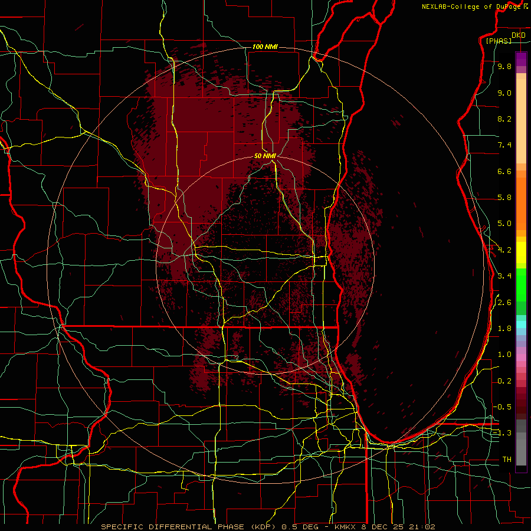Click the 9.0 legend value
Viewport: 531px width, 531px height.
tap(504, 93)
